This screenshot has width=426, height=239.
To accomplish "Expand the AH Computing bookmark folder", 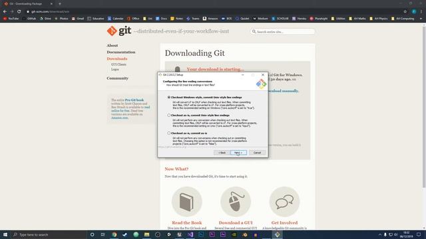I will 403,19.
